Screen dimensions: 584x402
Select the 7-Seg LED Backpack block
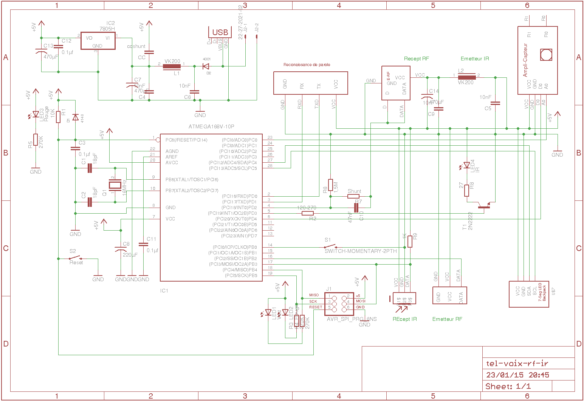(x=528, y=294)
